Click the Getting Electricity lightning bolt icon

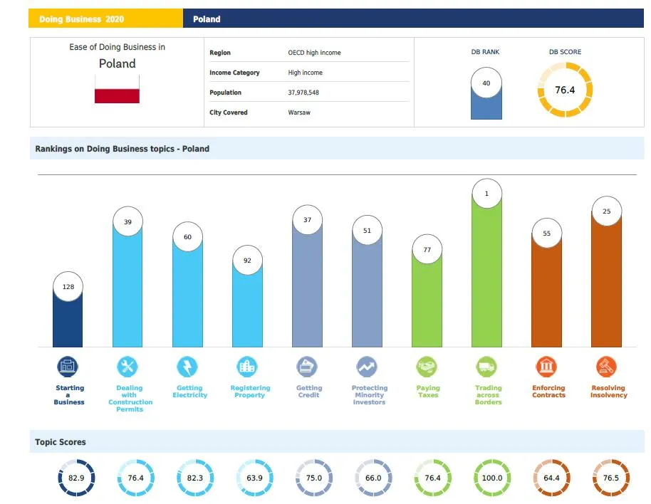coord(187,367)
